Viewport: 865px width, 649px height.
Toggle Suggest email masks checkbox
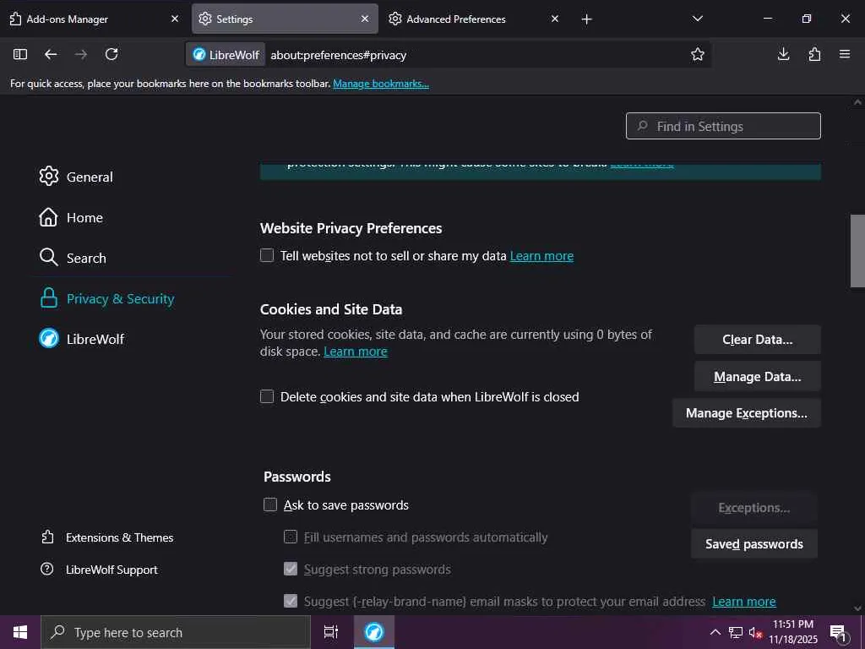pyautogui.click(x=291, y=601)
